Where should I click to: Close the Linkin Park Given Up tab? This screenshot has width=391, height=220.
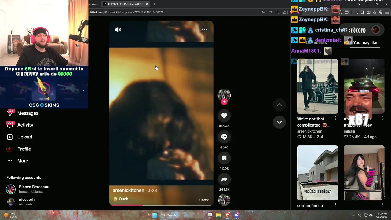click(x=147, y=4)
